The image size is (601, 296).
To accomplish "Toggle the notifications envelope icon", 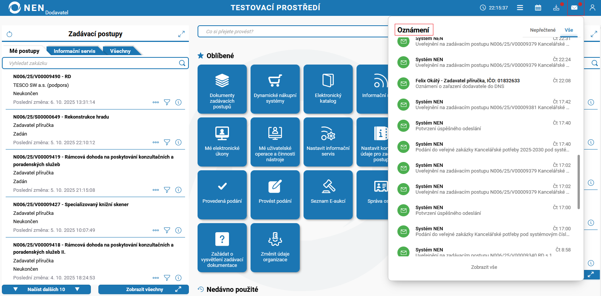I will 575,8.
